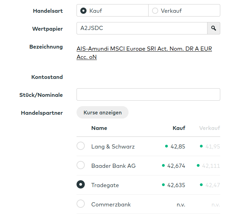Viewport: 243px width, 214px height.
Task: Click green dot beside Tradegate's 42,635
Action: point(163,185)
